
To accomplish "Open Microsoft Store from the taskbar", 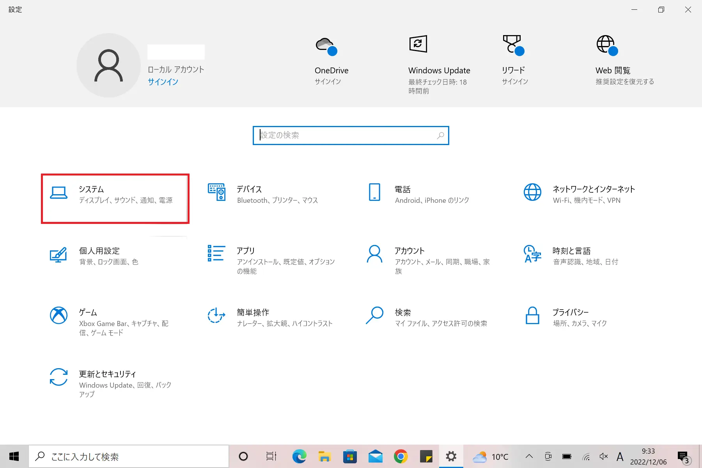I will (350, 456).
